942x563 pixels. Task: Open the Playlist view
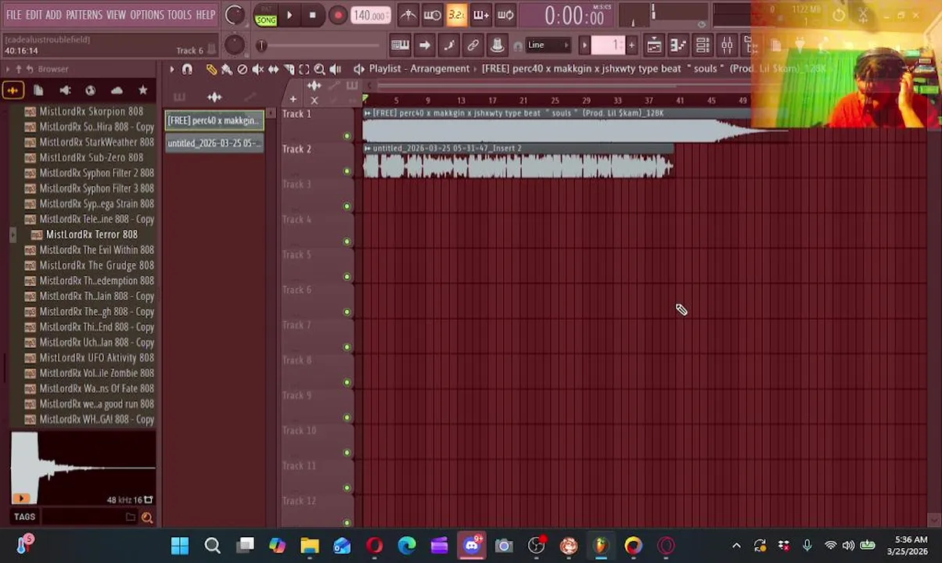(x=654, y=45)
